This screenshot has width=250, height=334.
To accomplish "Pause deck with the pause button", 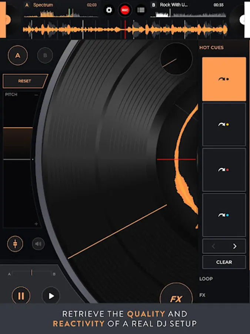I will (21, 296).
